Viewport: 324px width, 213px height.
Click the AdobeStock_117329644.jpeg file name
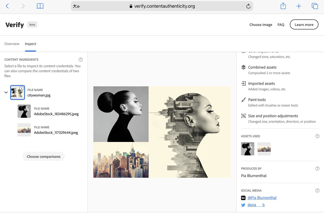56,133
